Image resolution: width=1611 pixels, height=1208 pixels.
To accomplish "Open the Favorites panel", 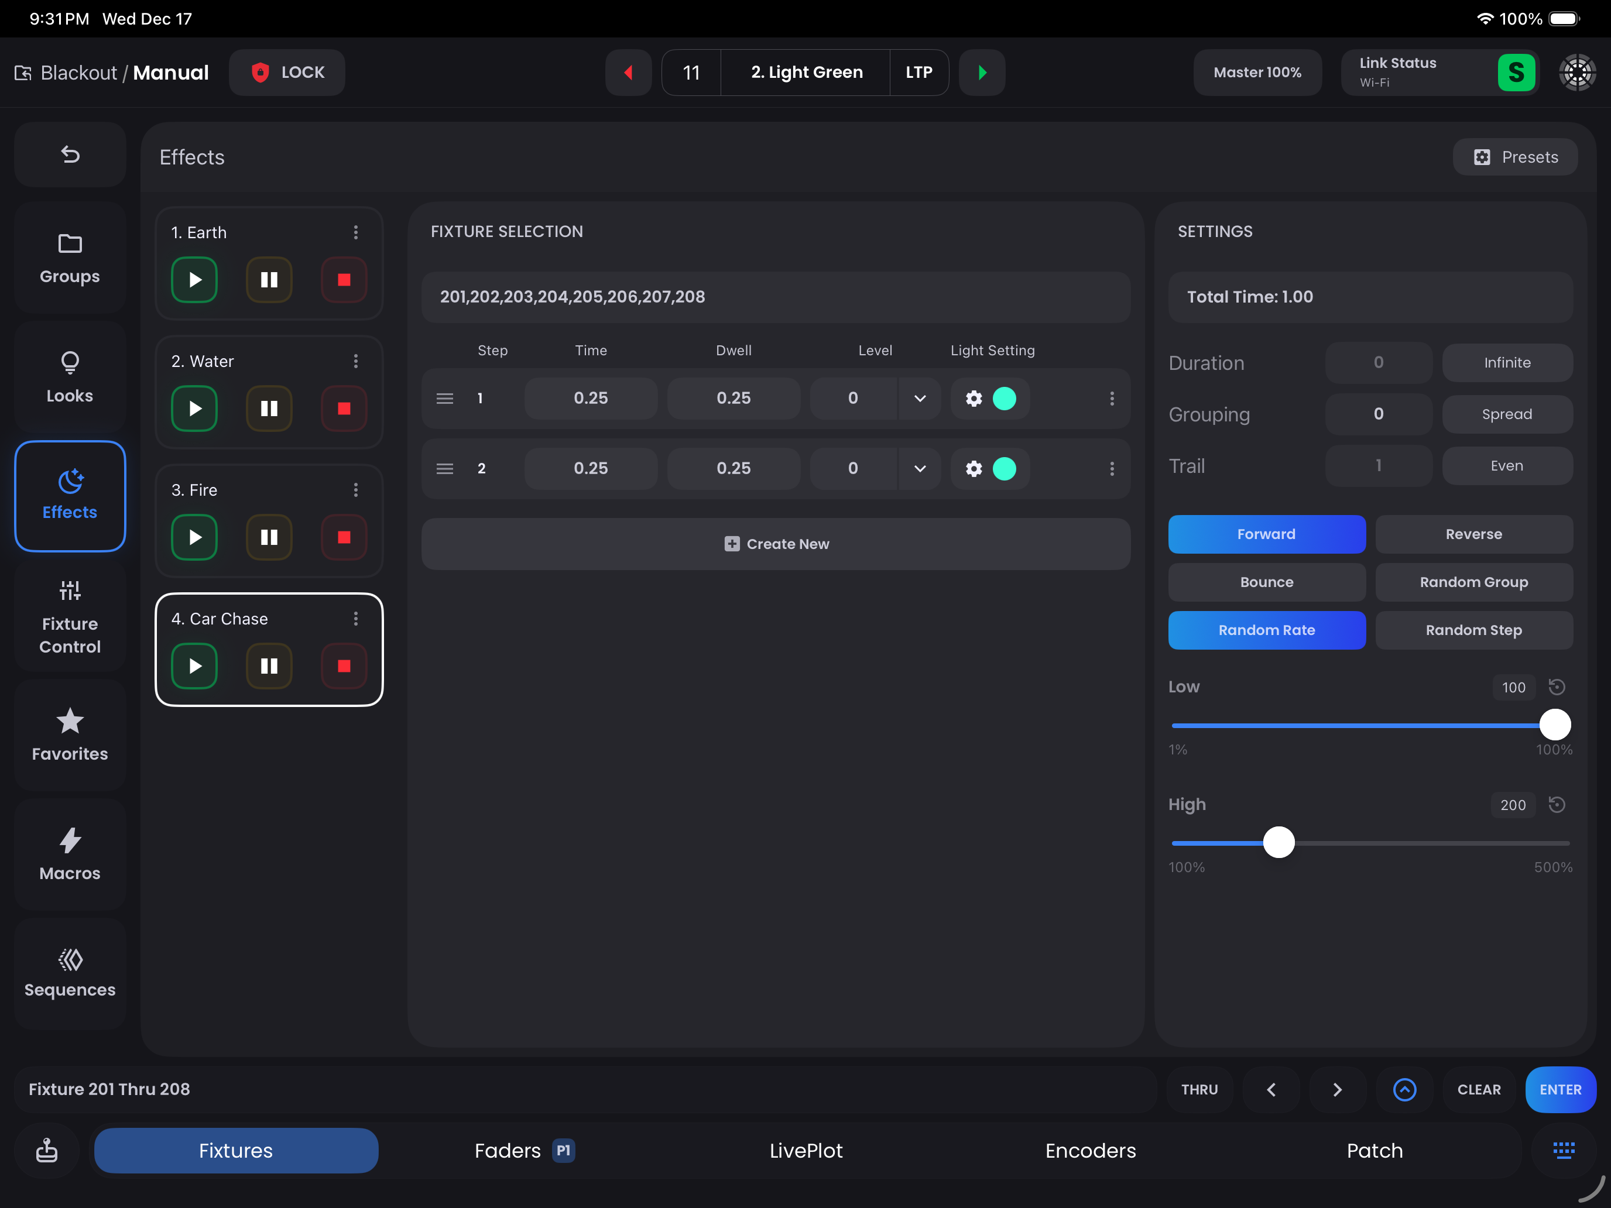I will (69, 734).
